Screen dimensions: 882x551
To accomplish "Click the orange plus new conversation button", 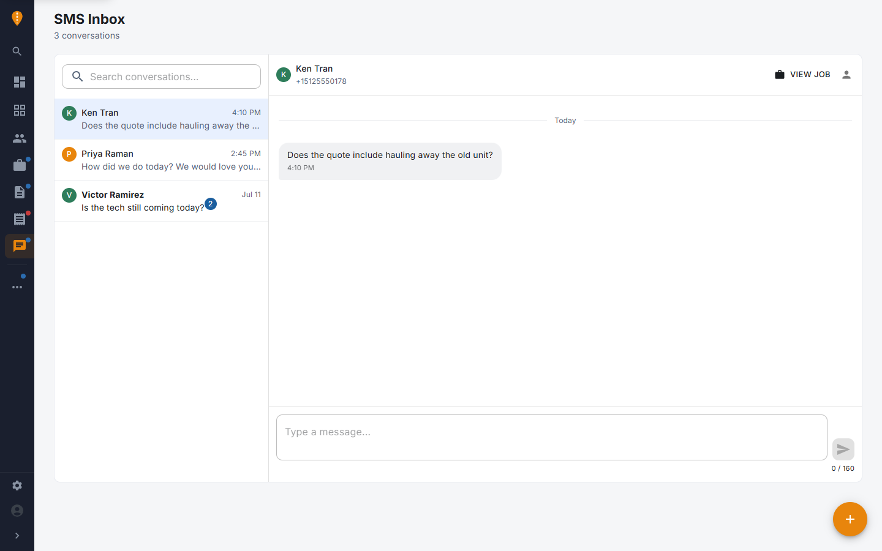I will (x=850, y=519).
